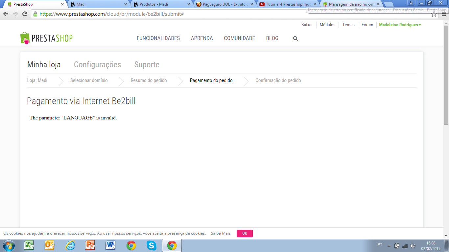This screenshot has width=449, height=252.
Task: Click Selecionar domínio step
Action: point(89,80)
